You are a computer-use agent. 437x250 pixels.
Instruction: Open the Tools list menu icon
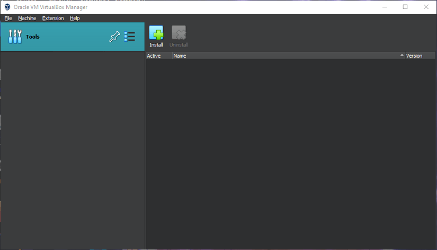click(x=130, y=36)
